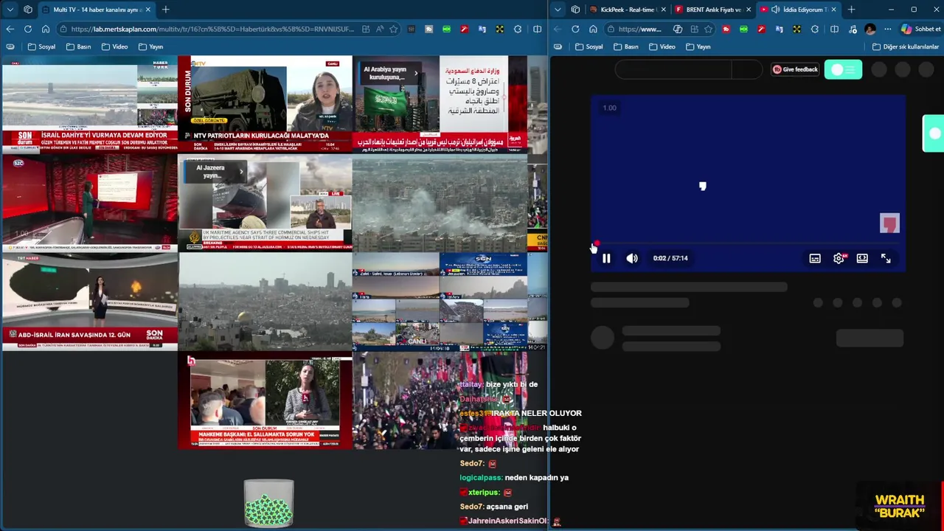This screenshot has width=944, height=531.
Task: Open workspaces icon in left browser window
Action: [x=28, y=10]
